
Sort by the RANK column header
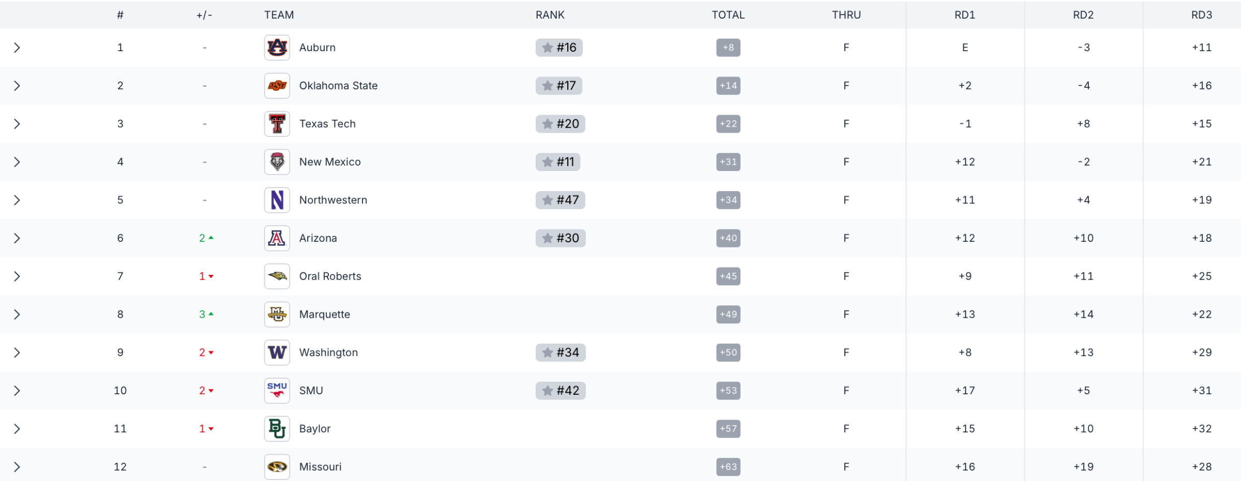550,15
